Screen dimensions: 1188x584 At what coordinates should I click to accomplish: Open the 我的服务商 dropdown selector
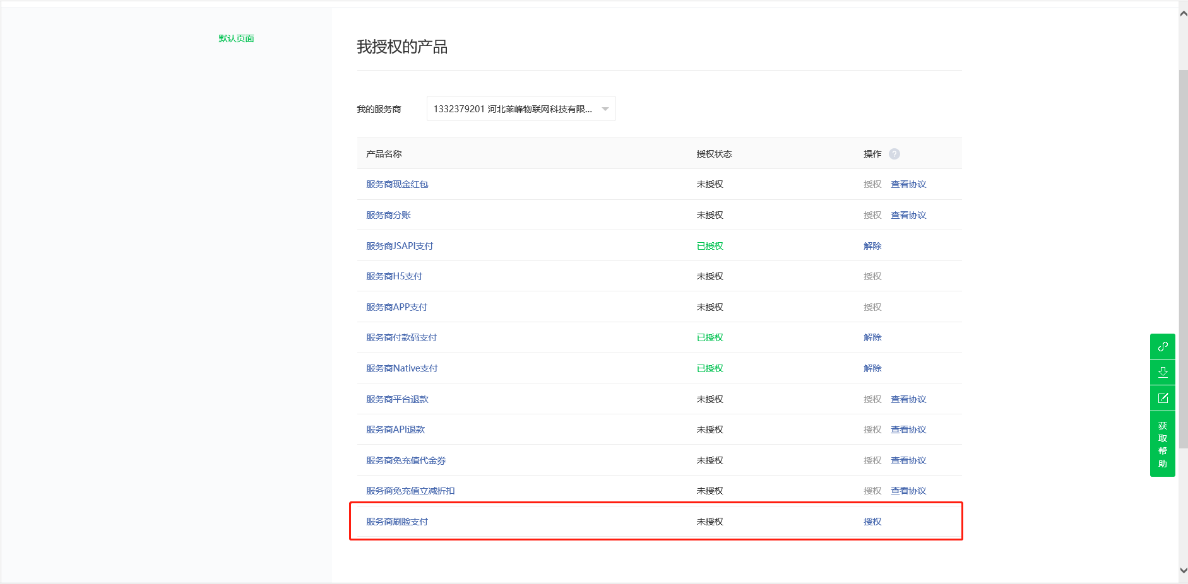click(521, 108)
